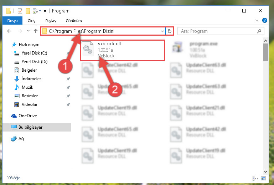Viewport: 274px width, 185px height.
Task: Select Yerel Disk (C:) in sidebar
Action: click(35, 53)
